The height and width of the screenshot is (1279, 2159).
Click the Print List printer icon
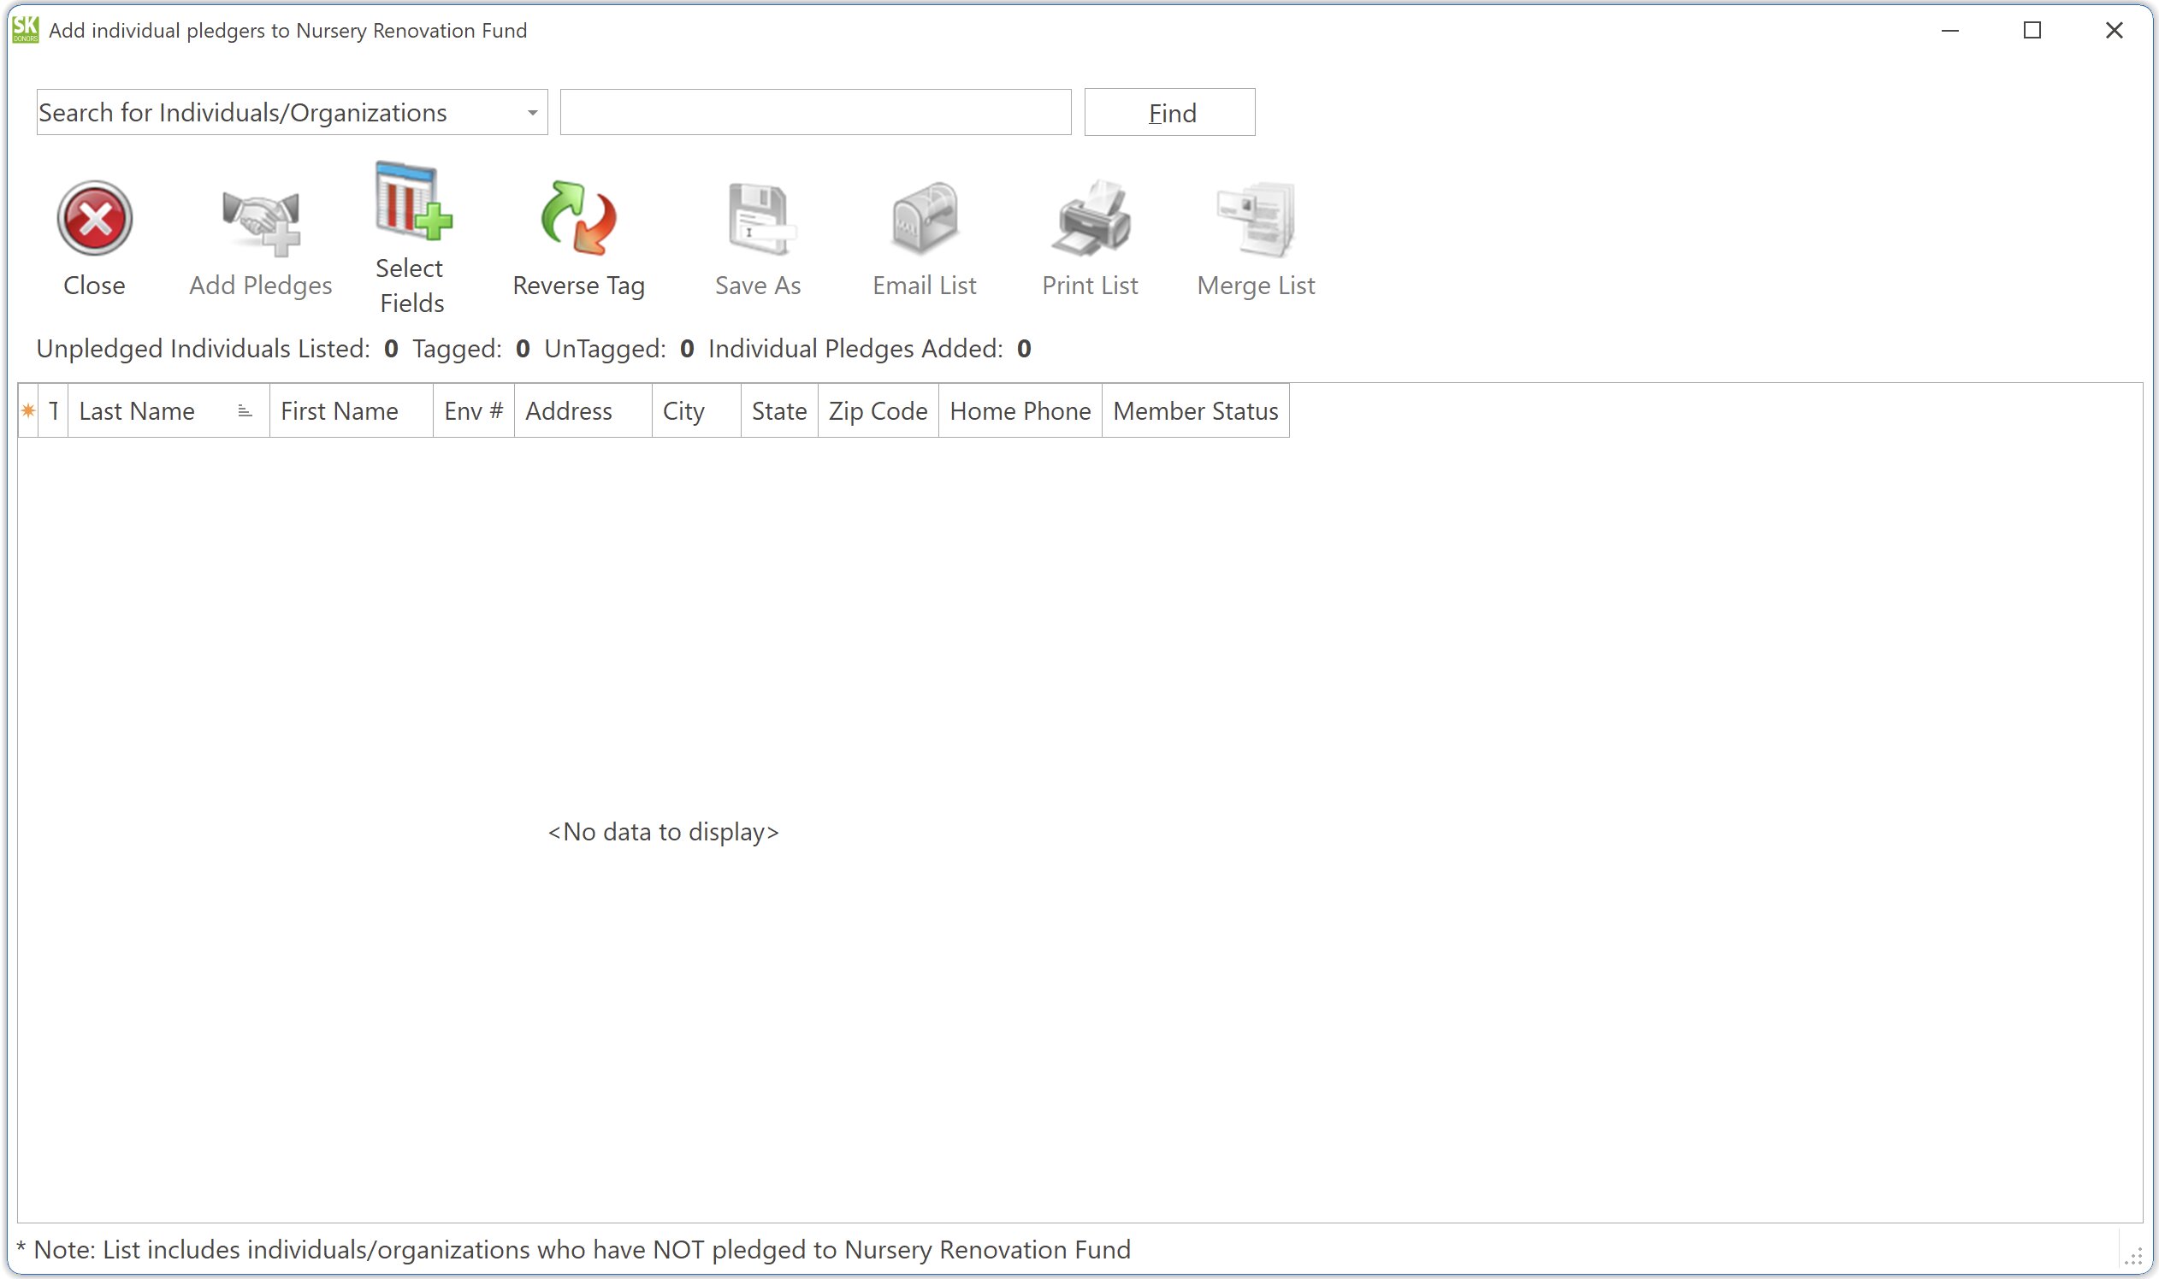click(1090, 219)
